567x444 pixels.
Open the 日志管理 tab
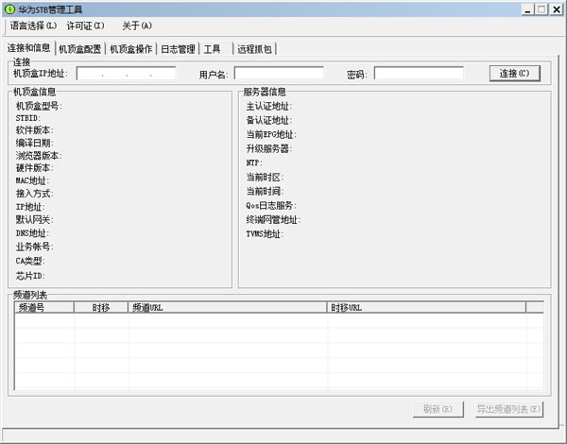(178, 49)
